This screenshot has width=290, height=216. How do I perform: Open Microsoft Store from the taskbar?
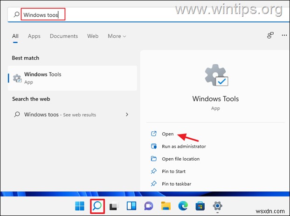[x=200, y=206]
